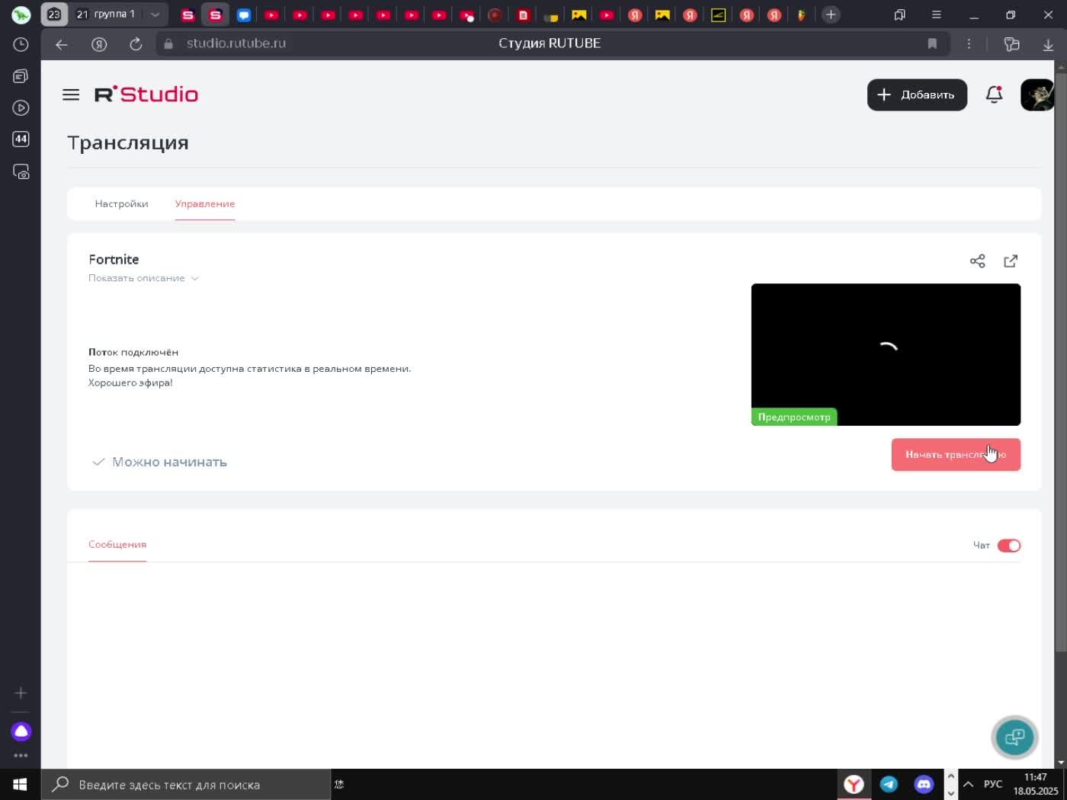This screenshot has width=1067, height=800.
Task: Click the Windows search box
Action: (x=186, y=785)
